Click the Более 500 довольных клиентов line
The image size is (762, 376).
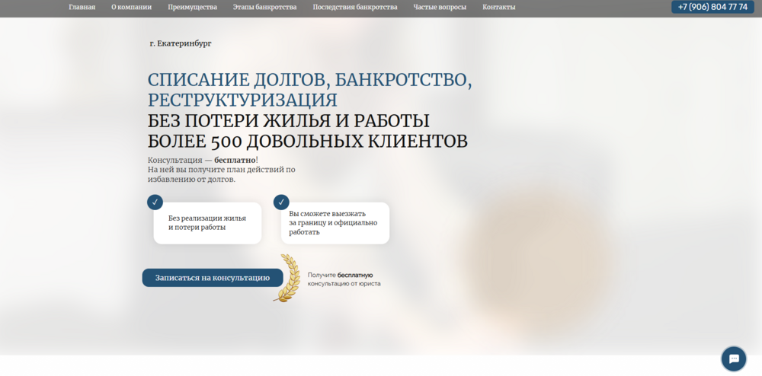(x=307, y=142)
